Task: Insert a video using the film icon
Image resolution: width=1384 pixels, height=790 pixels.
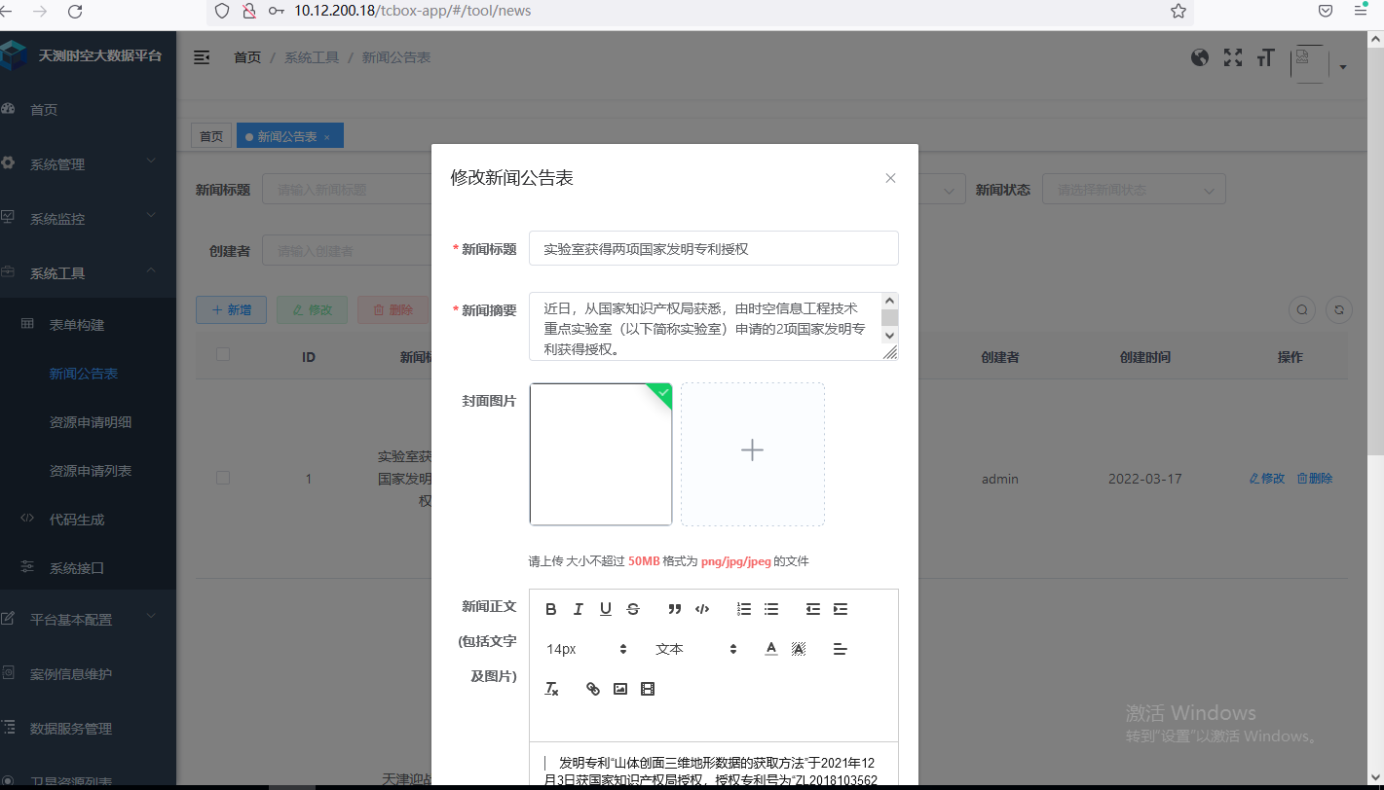Action: tap(648, 688)
